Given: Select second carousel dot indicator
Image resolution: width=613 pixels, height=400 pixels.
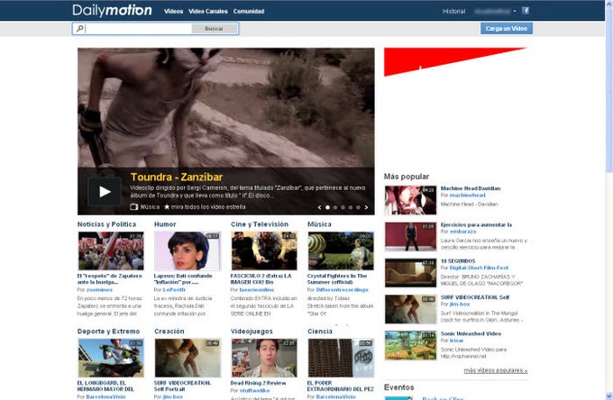Looking at the screenshot, I should (x=335, y=207).
